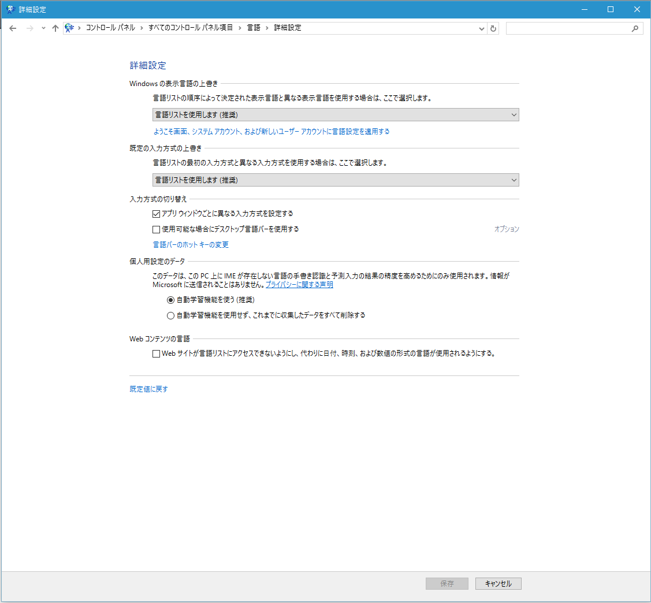Viewport: 651px width, 603px height.
Task: Select 自動学習機能を使用せず delete data radio button
Action: pos(170,315)
